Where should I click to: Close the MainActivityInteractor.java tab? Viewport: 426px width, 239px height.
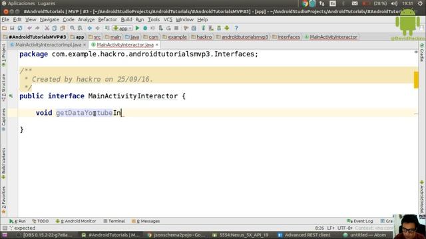(x=157, y=44)
